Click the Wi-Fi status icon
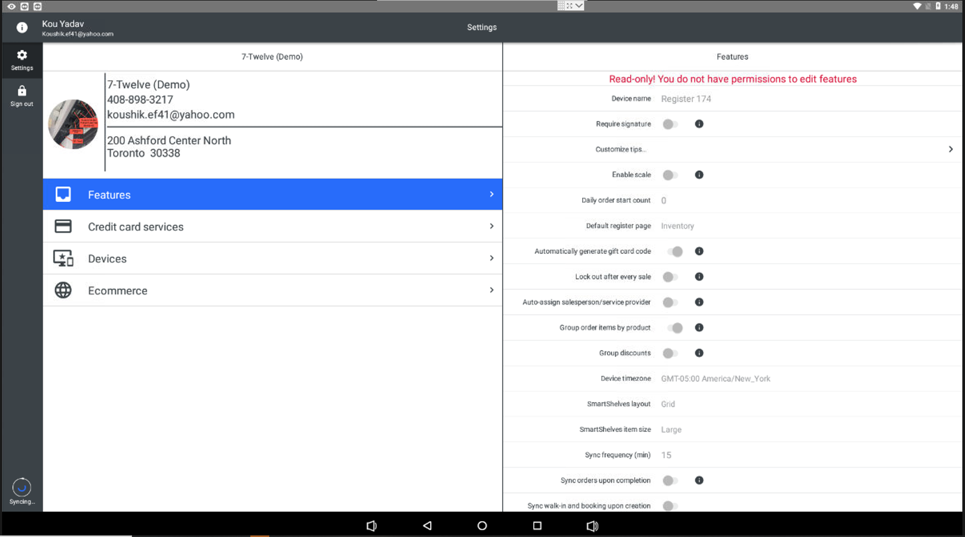Image resolution: width=965 pixels, height=537 pixels. [917, 6]
